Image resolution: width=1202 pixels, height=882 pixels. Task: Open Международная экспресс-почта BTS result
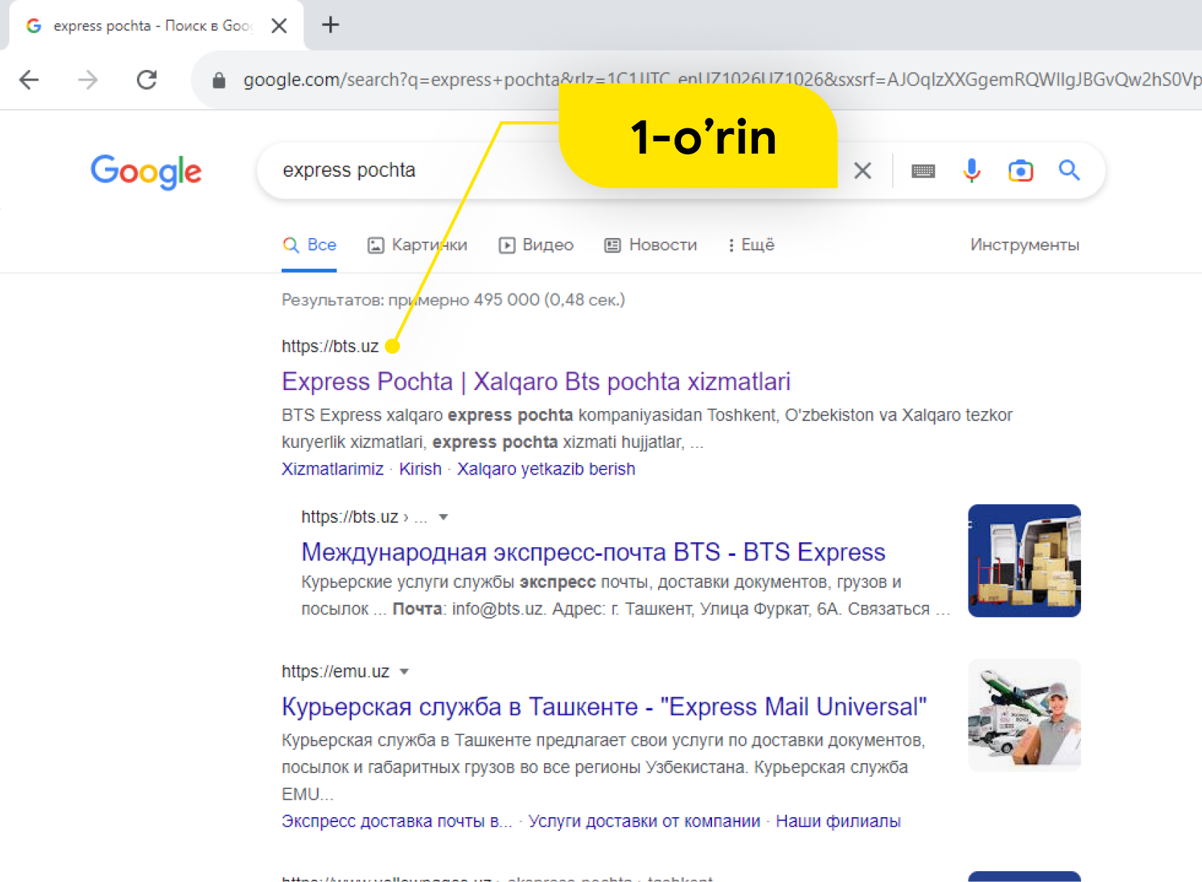pyautogui.click(x=593, y=552)
